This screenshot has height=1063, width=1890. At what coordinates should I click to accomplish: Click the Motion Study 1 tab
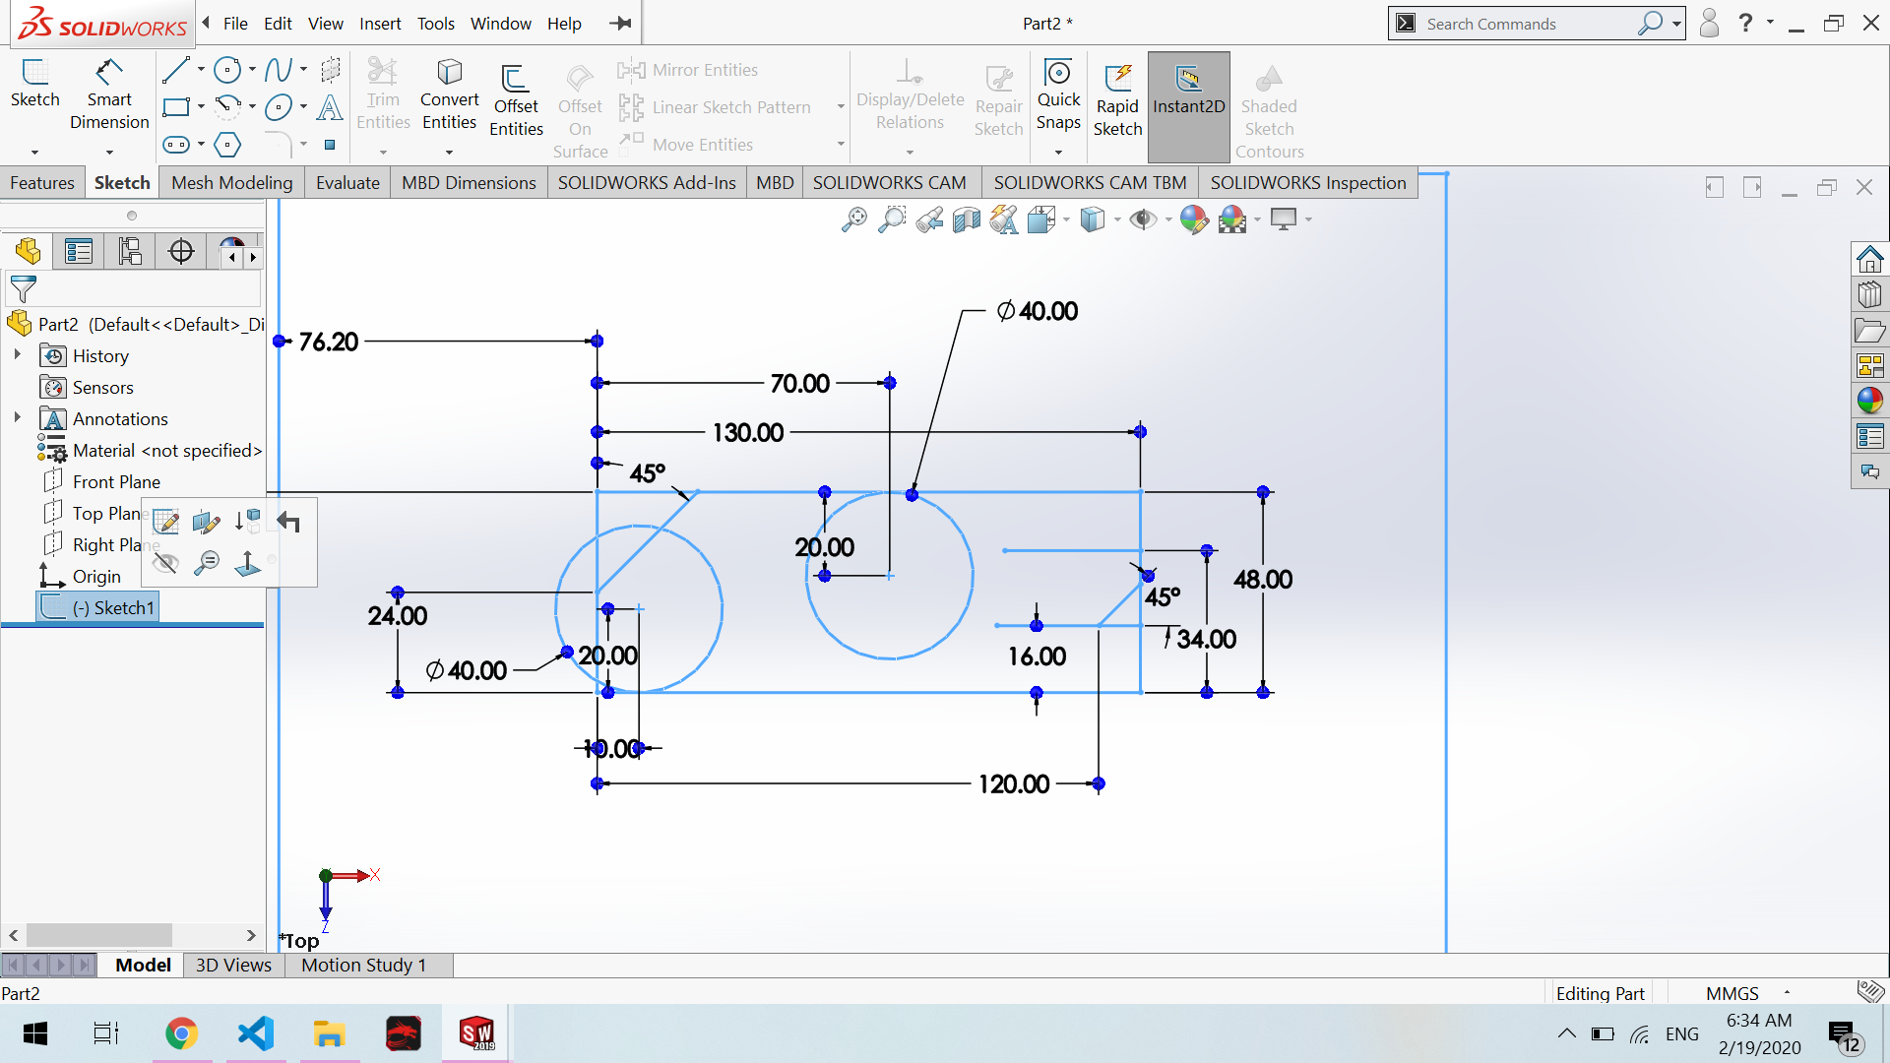(x=363, y=965)
